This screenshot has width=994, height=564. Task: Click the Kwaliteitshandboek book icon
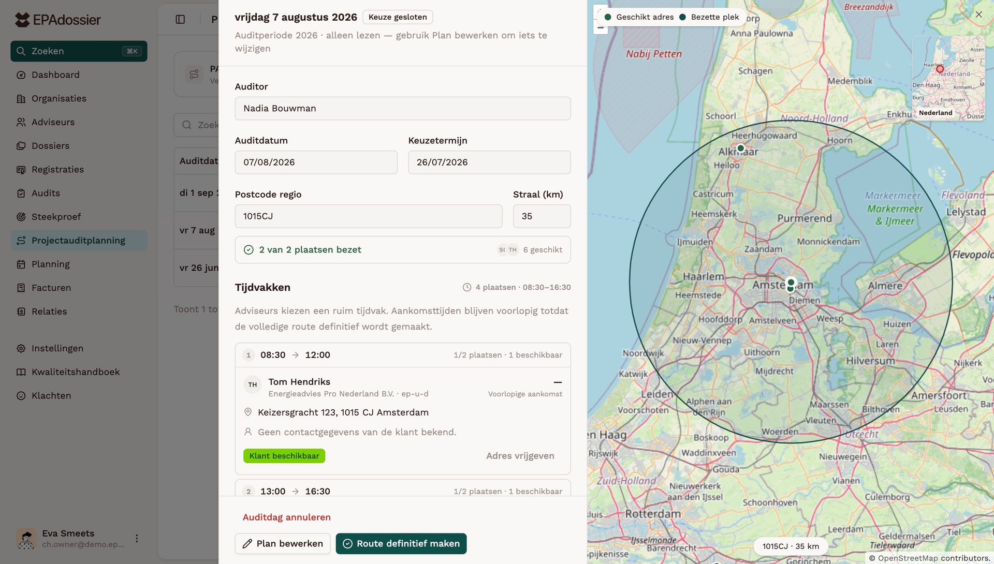(21, 372)
